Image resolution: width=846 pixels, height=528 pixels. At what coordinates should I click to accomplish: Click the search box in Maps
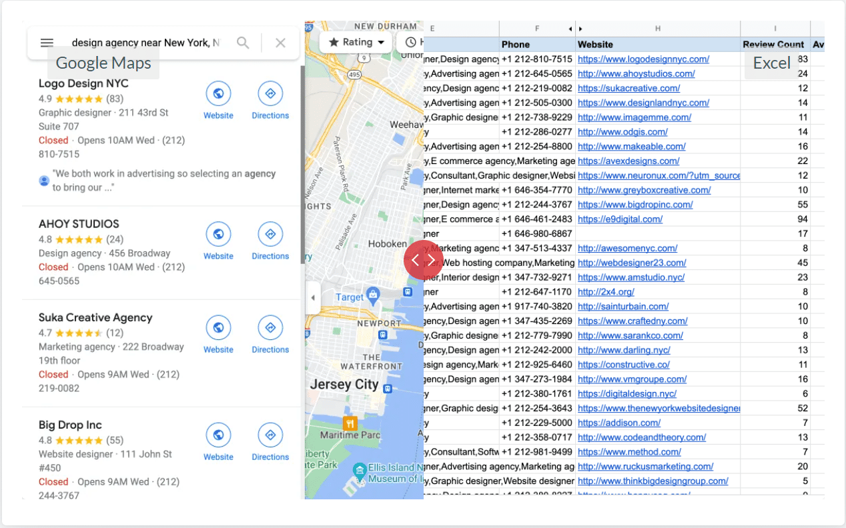(x=145, y=43)
